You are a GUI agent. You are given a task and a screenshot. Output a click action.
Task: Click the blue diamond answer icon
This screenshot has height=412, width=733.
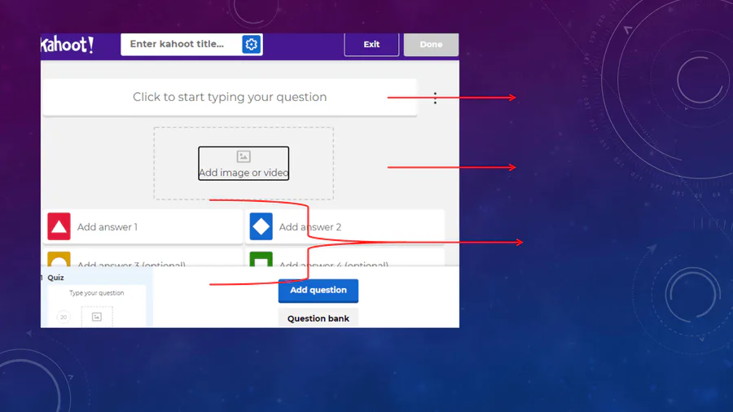coord(261,227)
